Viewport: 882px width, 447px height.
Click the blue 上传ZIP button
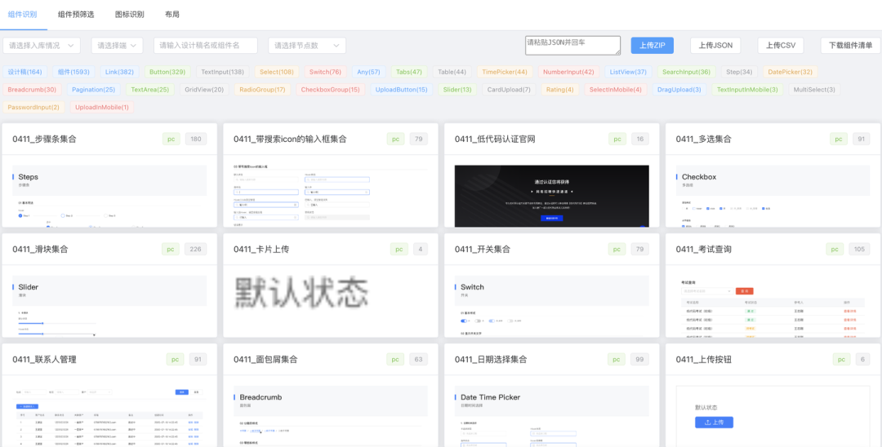coord(652,46)
